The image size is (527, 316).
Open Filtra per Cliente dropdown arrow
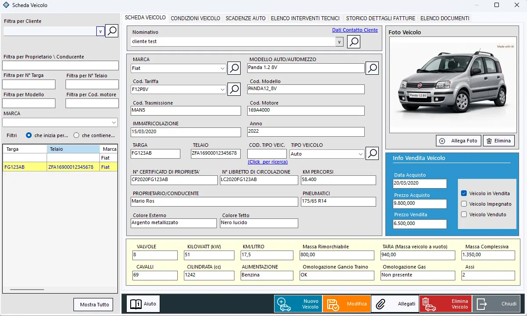click(100, 31)
